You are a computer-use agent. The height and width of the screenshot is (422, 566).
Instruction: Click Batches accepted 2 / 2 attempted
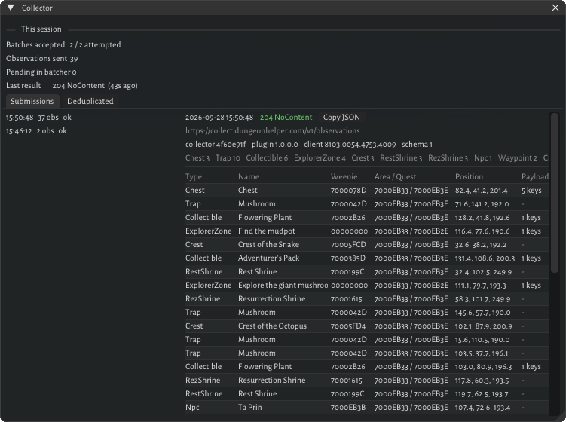pos(63,45)
